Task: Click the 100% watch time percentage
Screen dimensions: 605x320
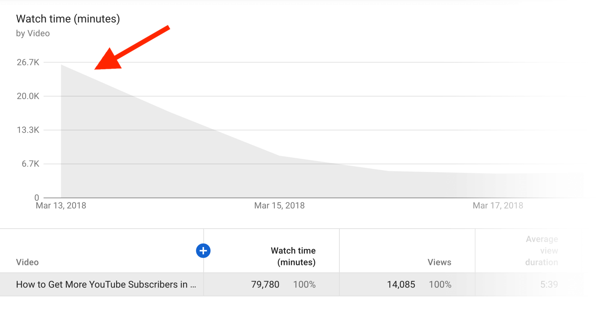Action: pyautogui.click(x=305, y=284)
